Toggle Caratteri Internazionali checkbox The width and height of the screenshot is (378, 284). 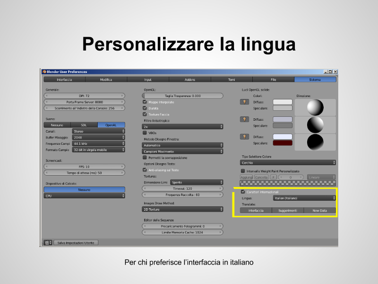pyautogui.click(x=243, y=192)
